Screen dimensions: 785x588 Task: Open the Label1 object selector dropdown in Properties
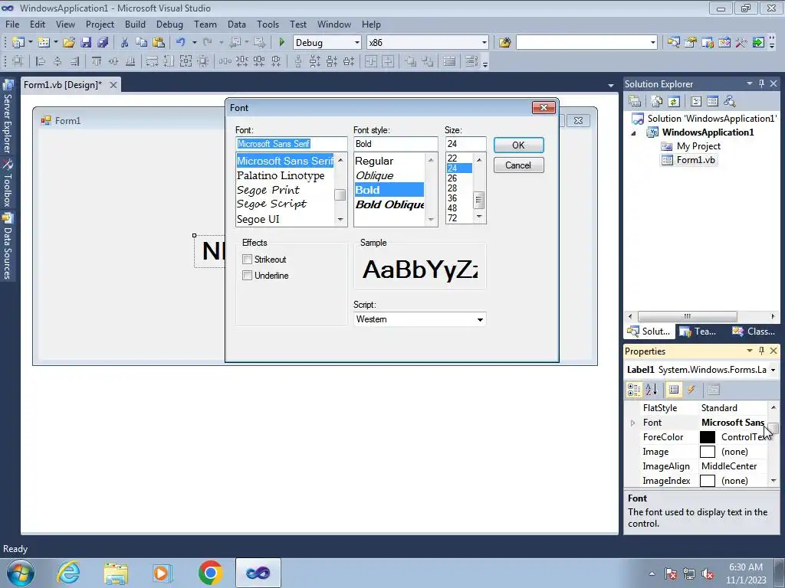point(774,370)
